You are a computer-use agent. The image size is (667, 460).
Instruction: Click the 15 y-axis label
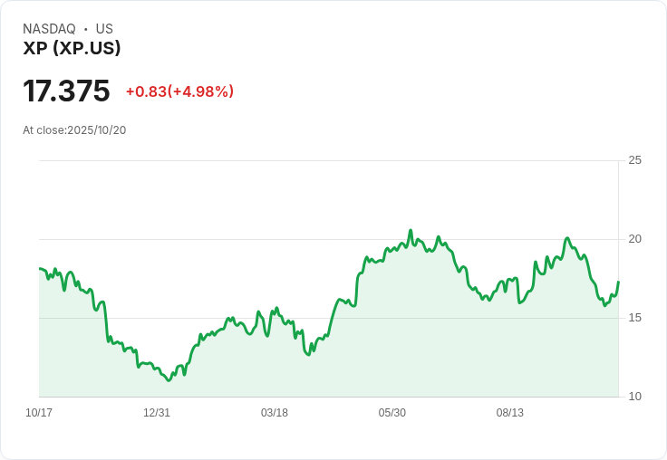635,318
